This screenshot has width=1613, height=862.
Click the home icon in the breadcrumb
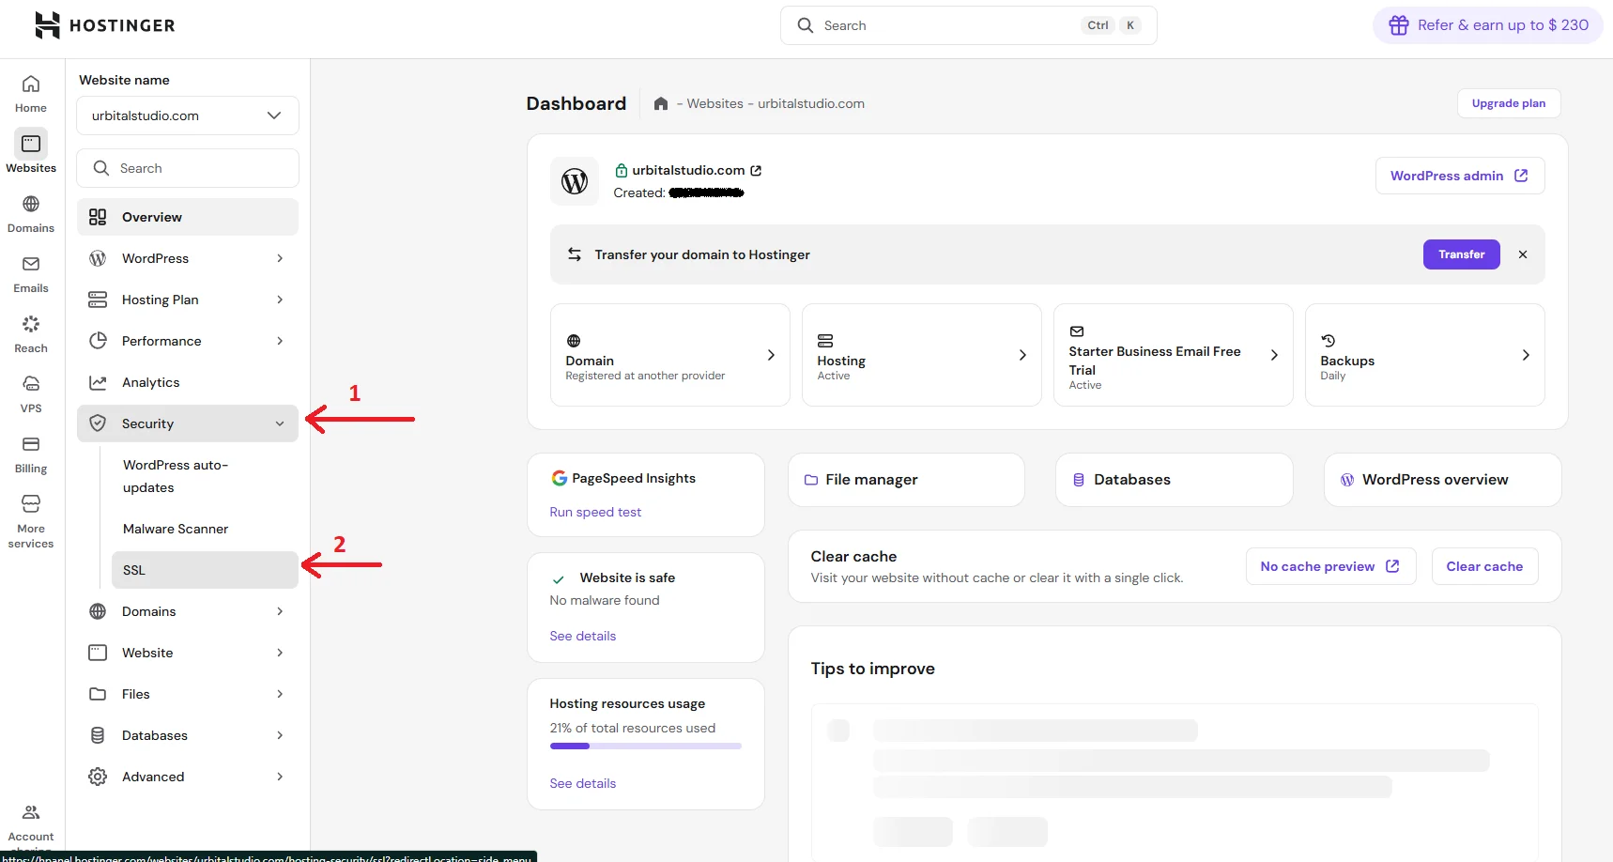[x=661, y=103]
